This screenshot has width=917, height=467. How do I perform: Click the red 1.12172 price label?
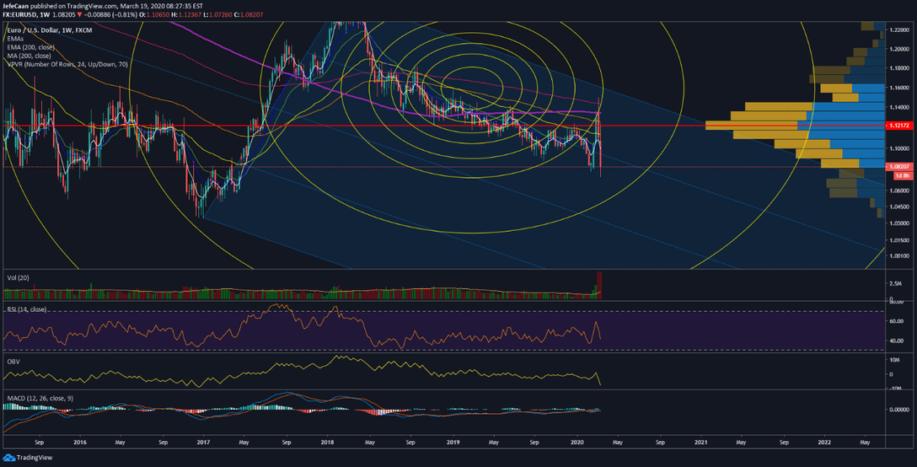click(898, 126)
